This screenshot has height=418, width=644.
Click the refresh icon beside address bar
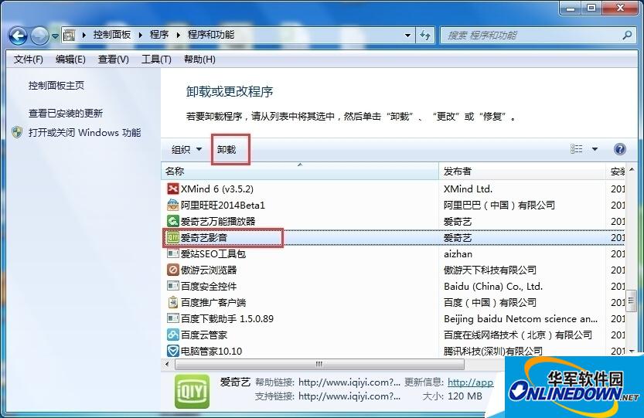pyautogui.click(x=425, y=35)
